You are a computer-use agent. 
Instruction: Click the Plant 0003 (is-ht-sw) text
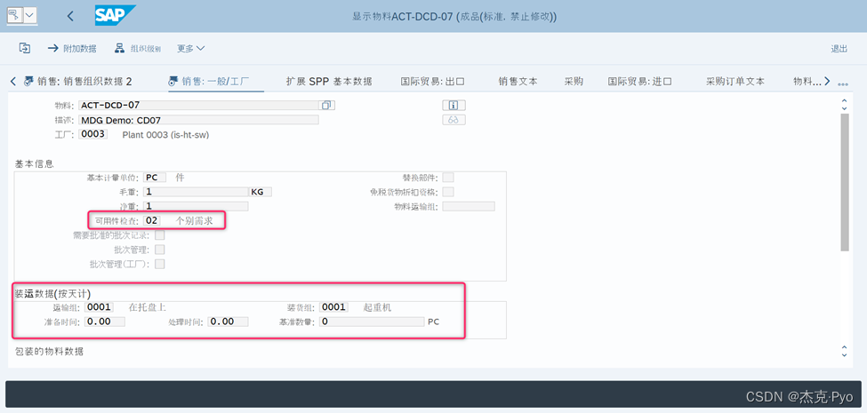coord(165,135)
